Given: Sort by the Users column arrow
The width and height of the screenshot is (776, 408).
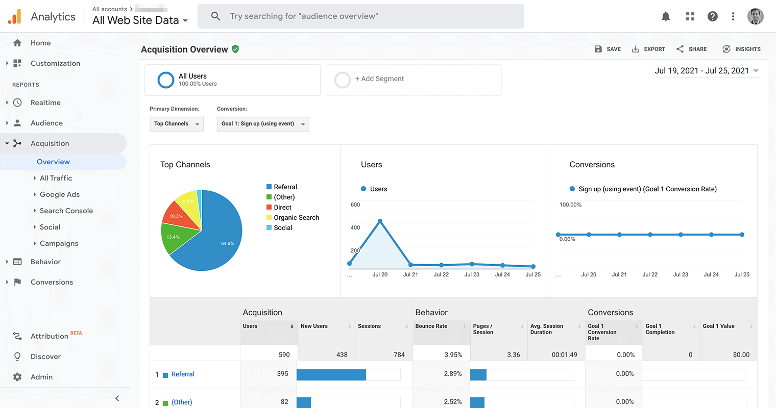Looking at the screenshot, I should 292,326.
